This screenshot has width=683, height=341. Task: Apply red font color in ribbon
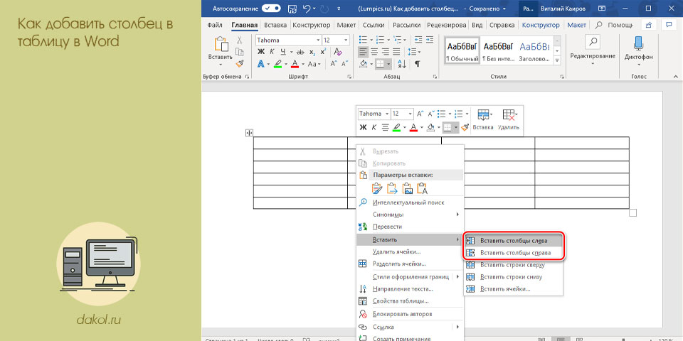click(x=295, y=64)
